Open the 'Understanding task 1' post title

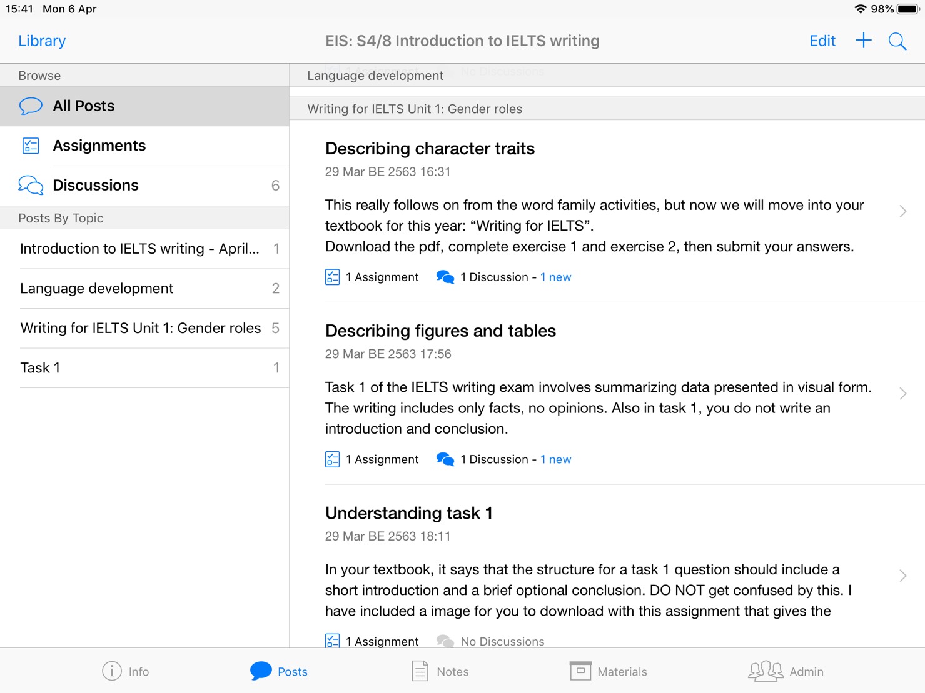(409, 513)
